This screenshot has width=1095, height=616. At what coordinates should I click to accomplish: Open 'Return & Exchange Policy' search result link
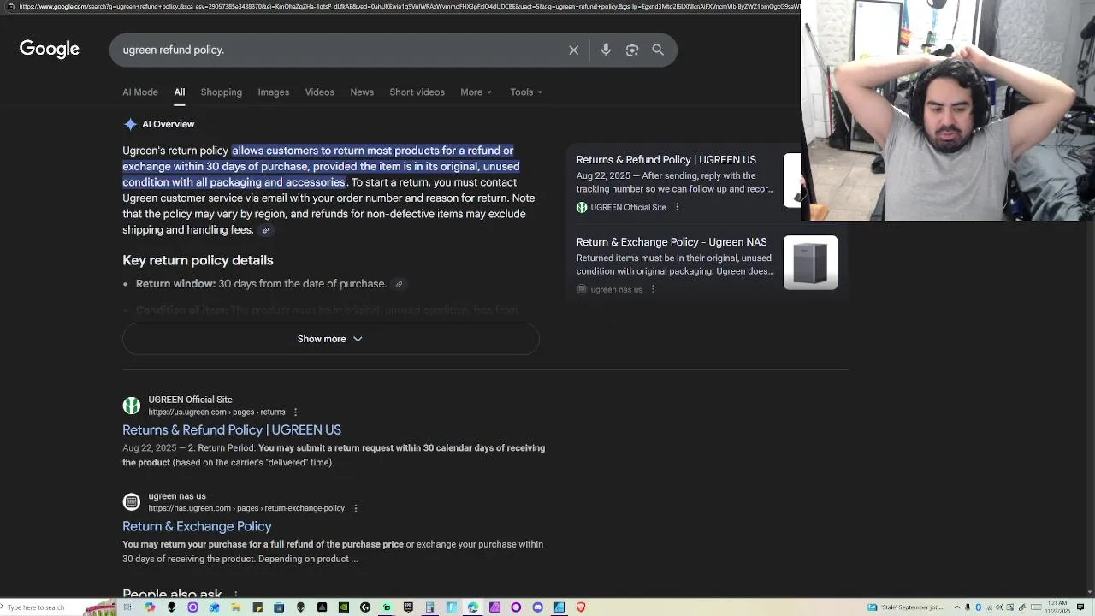[x=197, y=526]
